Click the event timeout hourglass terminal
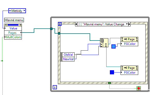This screenshot has width=153, height=95. click(60, 24)
